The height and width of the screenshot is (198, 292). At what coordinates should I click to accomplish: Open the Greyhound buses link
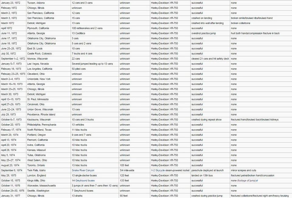pos(85,180)
